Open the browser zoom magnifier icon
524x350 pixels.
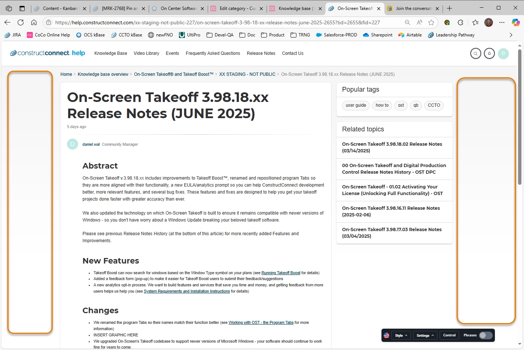pyautogui.click(x=407, y=22)
